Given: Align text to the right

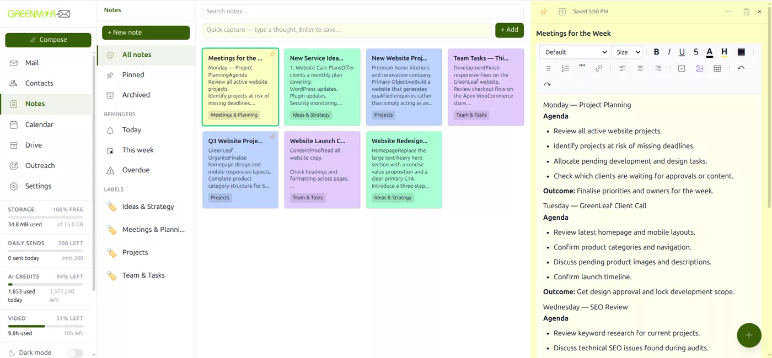Looking at the screenshot, I should coord(658,68).
